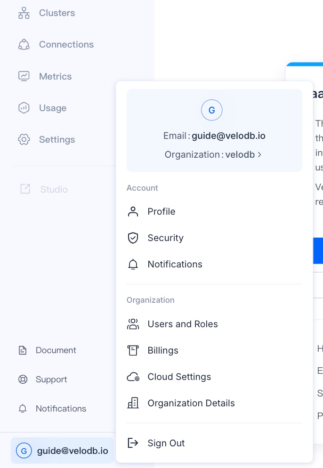Open Settings via the gear icon

24,139
